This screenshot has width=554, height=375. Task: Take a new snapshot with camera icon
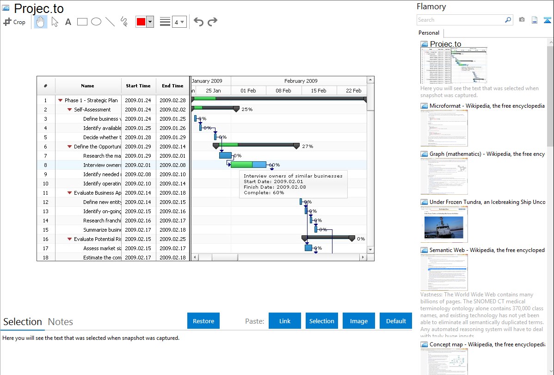coord(522,20)
